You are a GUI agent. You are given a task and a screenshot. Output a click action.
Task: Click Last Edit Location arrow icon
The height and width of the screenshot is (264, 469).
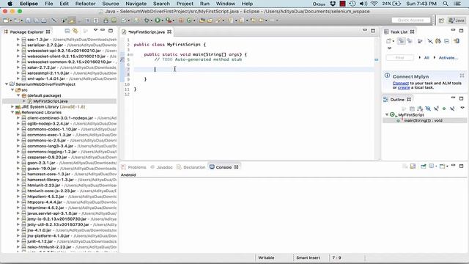(253, 21)
